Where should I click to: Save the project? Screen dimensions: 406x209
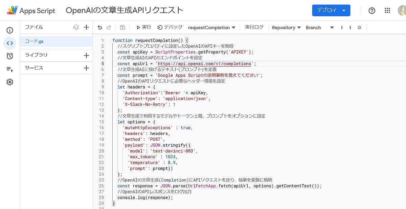[x=122, y=27]
